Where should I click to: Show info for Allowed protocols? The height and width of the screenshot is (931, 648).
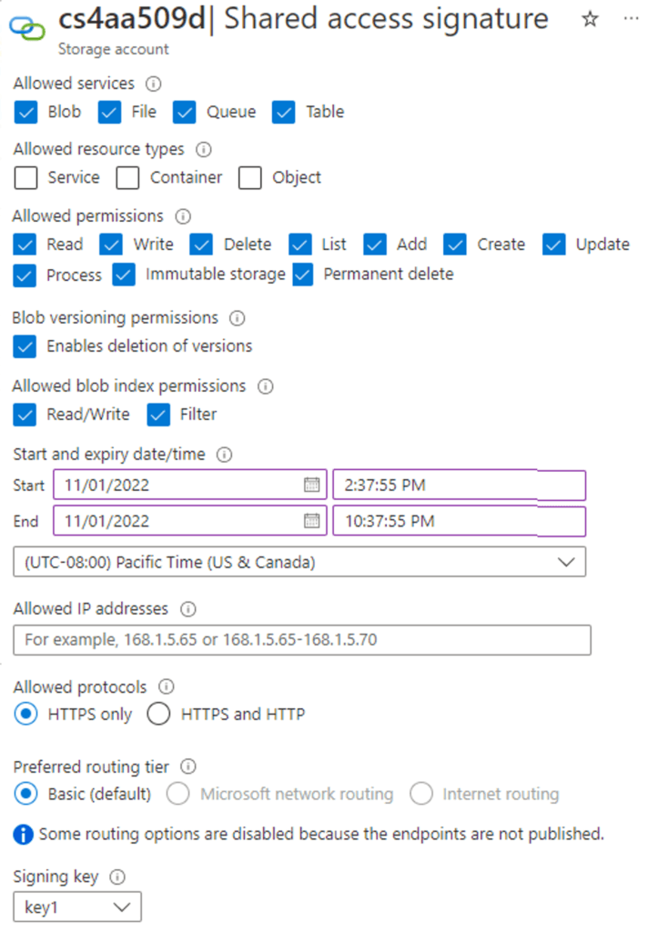pyautogui.click(x=166, y=687)
